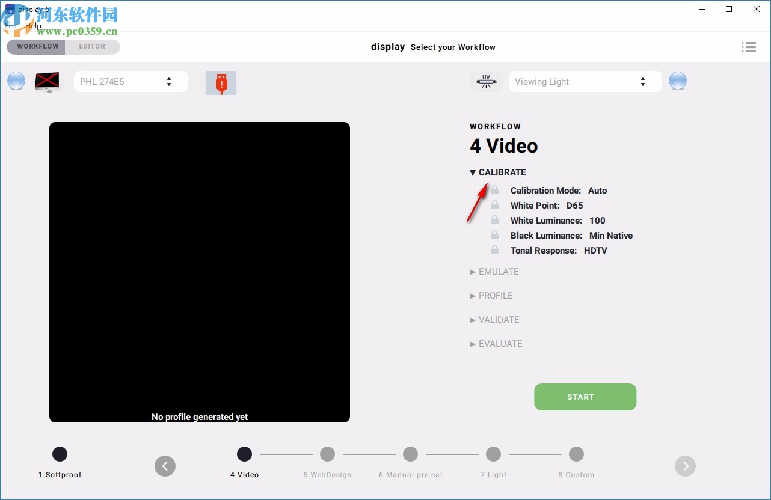Open the PHL 274E5 display dropdown
771x500 pixels.
click(131, 82)
